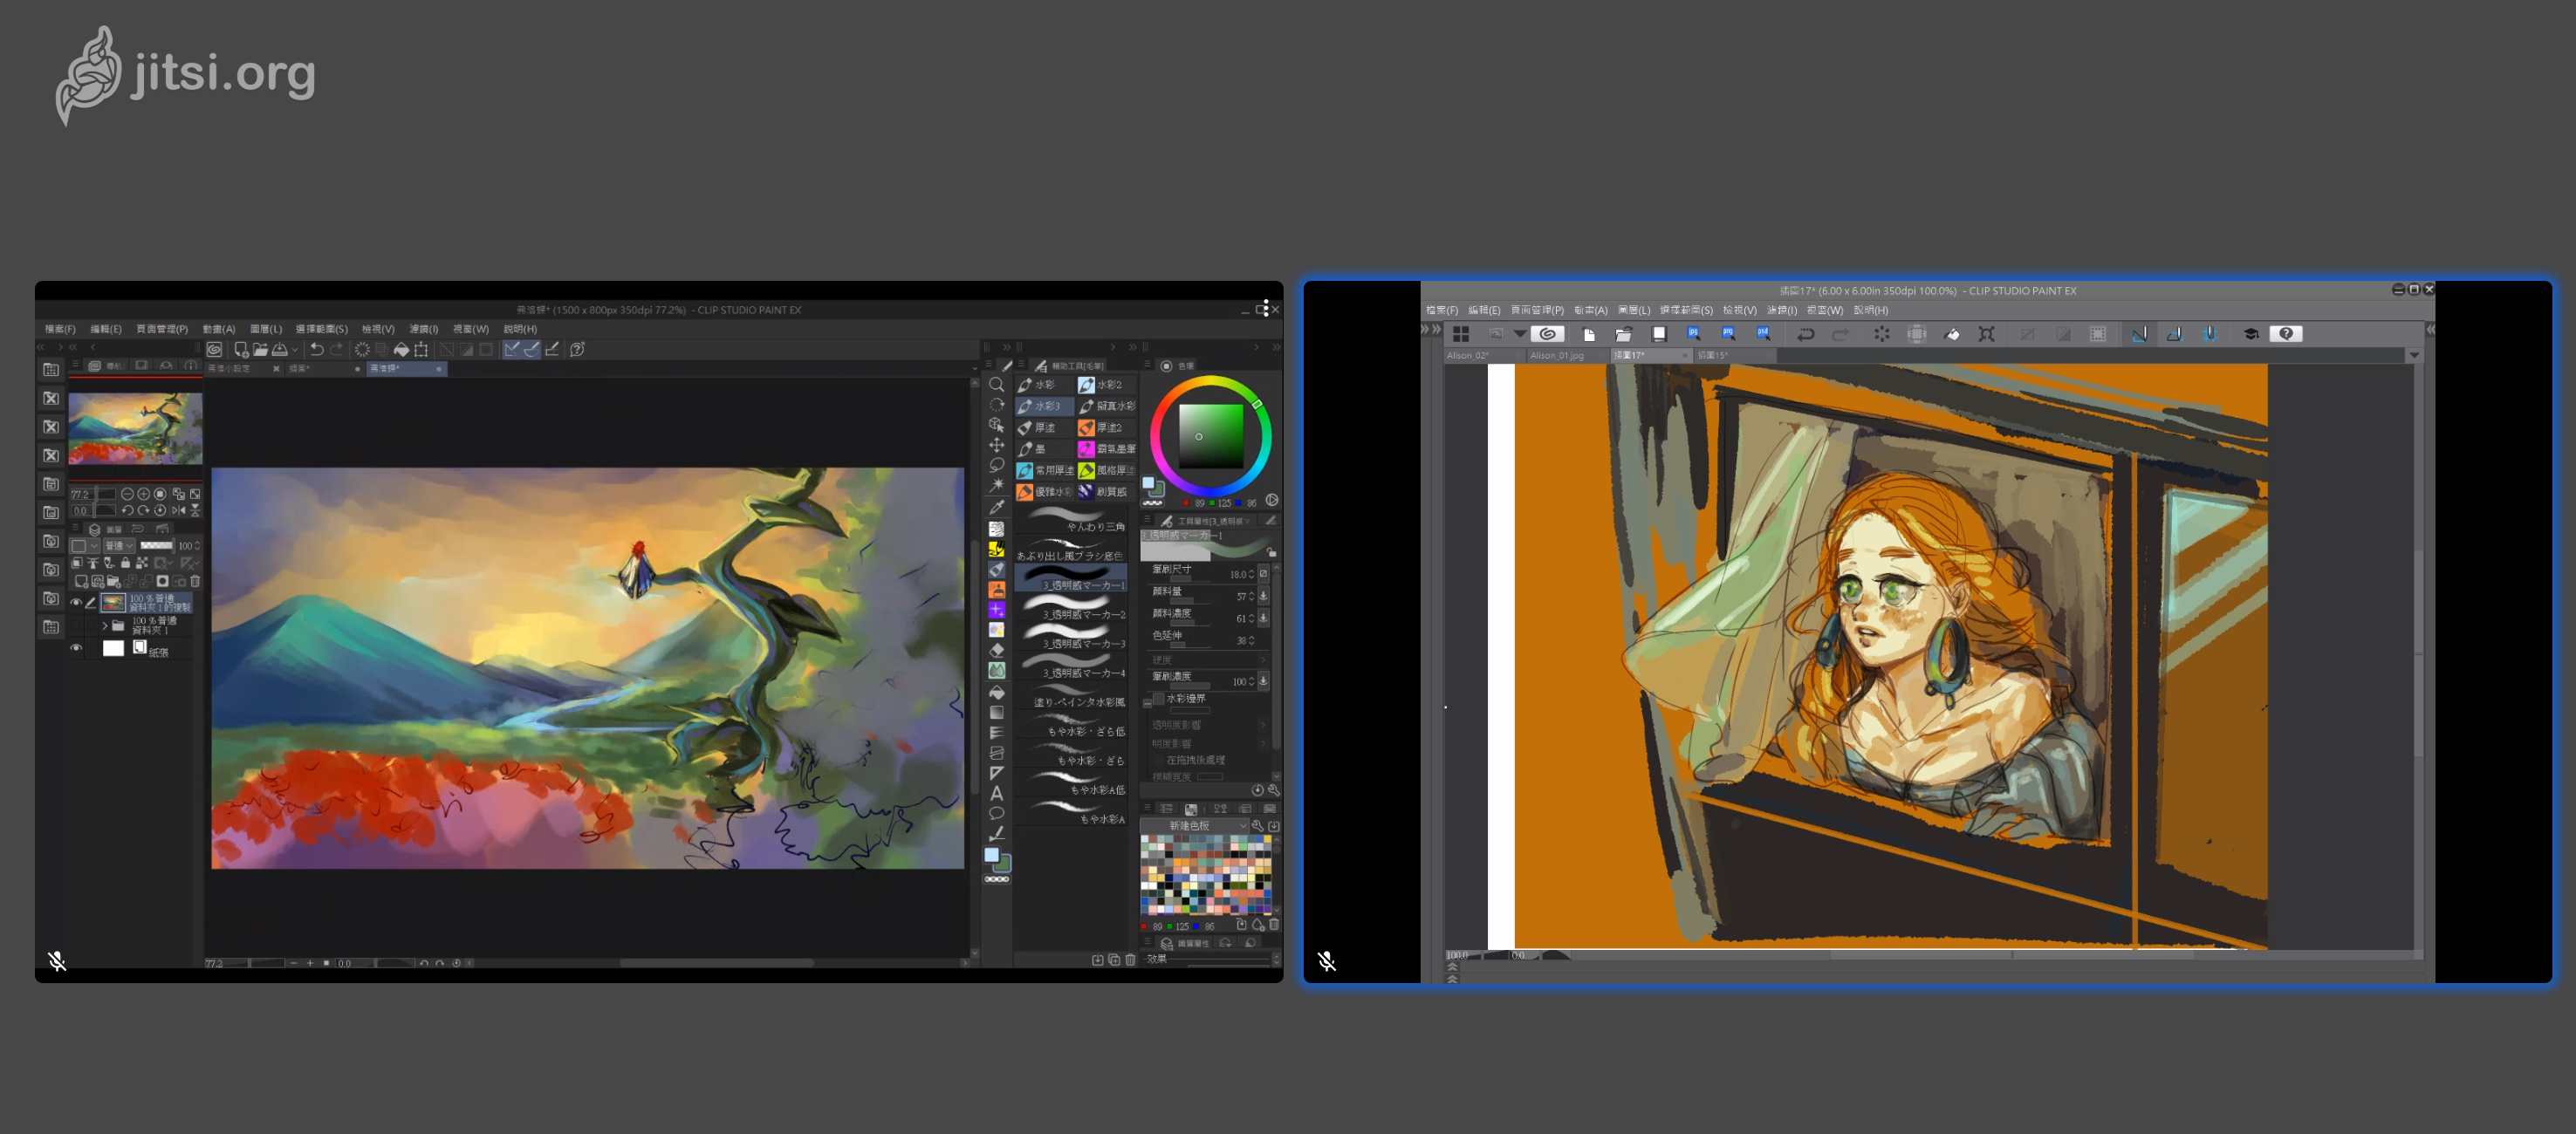Open tab list dropdown in right window
This screenshot has width=2576, height=1134.
click(x=2414, y=355)
